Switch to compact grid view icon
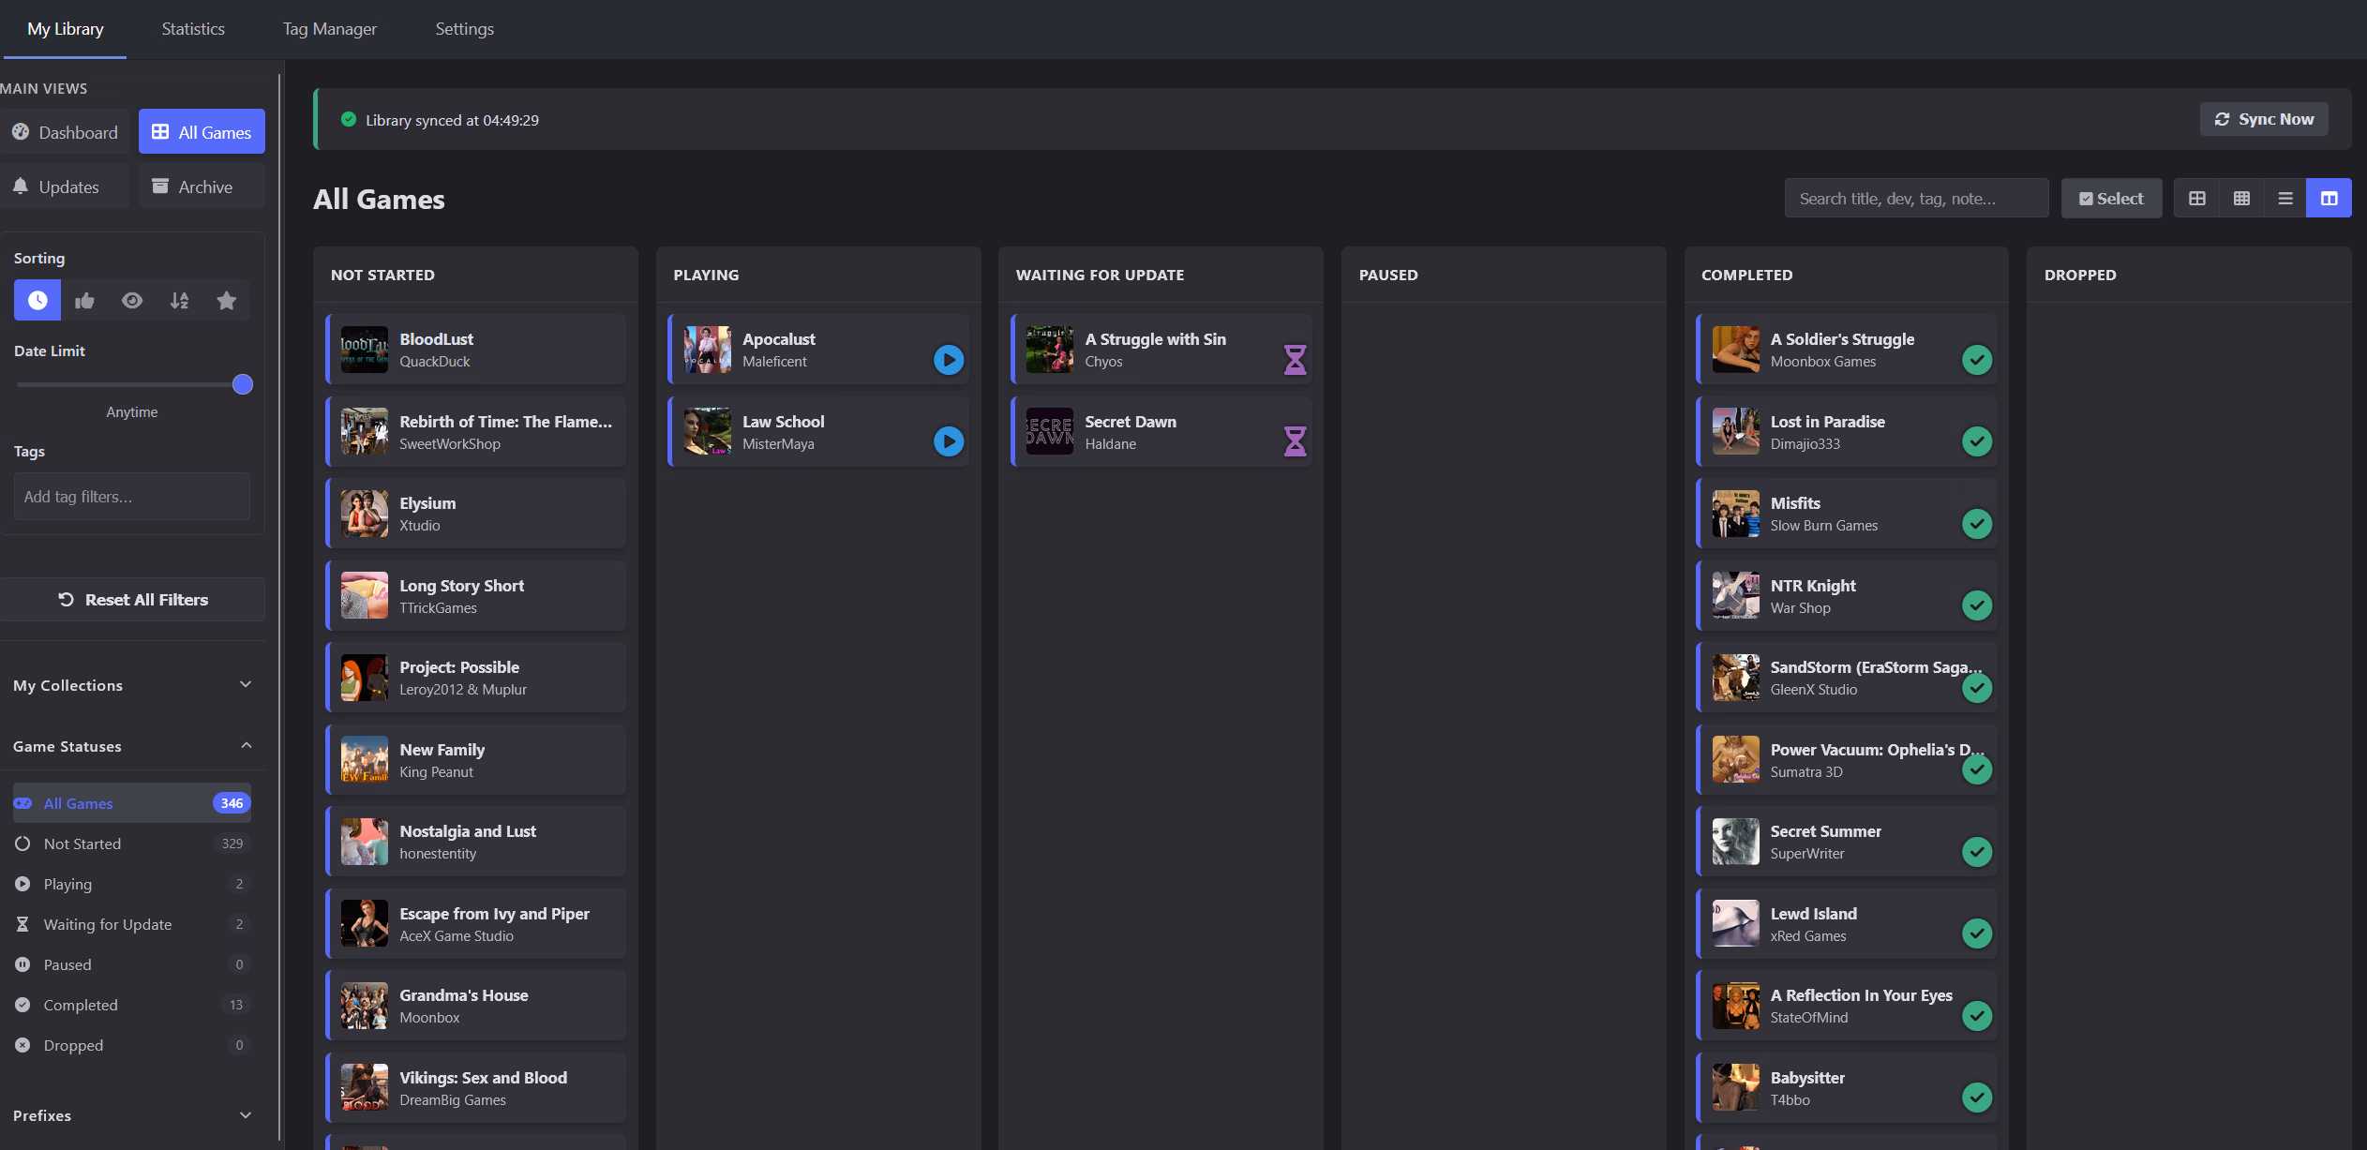This screenshot has height=1150, width=2367. point(2241,198)
